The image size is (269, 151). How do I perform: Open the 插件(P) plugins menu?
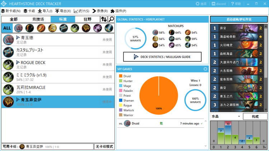tap(119, 11)
